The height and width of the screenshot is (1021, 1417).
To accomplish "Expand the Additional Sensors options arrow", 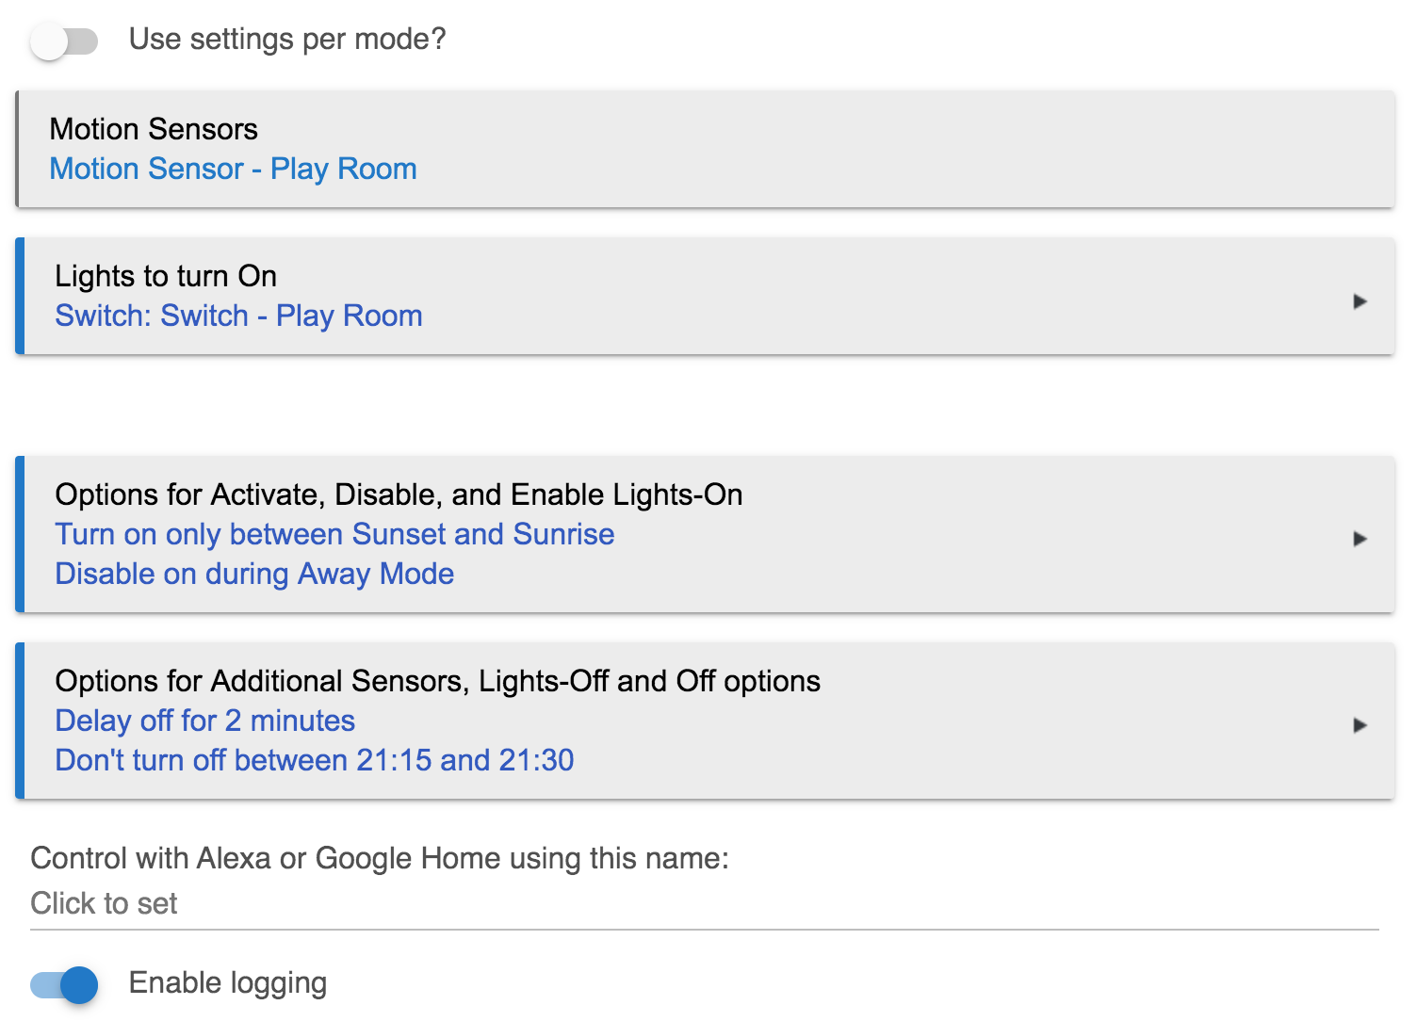I will (1360, 725).
